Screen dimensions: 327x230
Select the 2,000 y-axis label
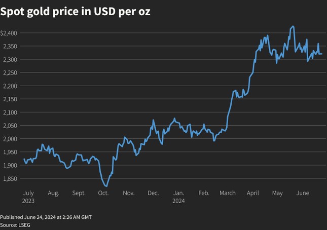coord(10,139)
